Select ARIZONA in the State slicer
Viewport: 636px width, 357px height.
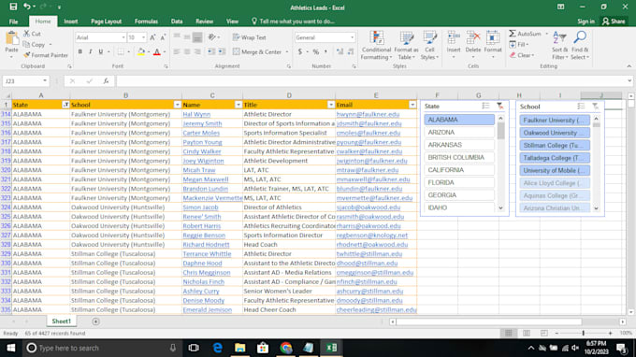coord(459,132)
